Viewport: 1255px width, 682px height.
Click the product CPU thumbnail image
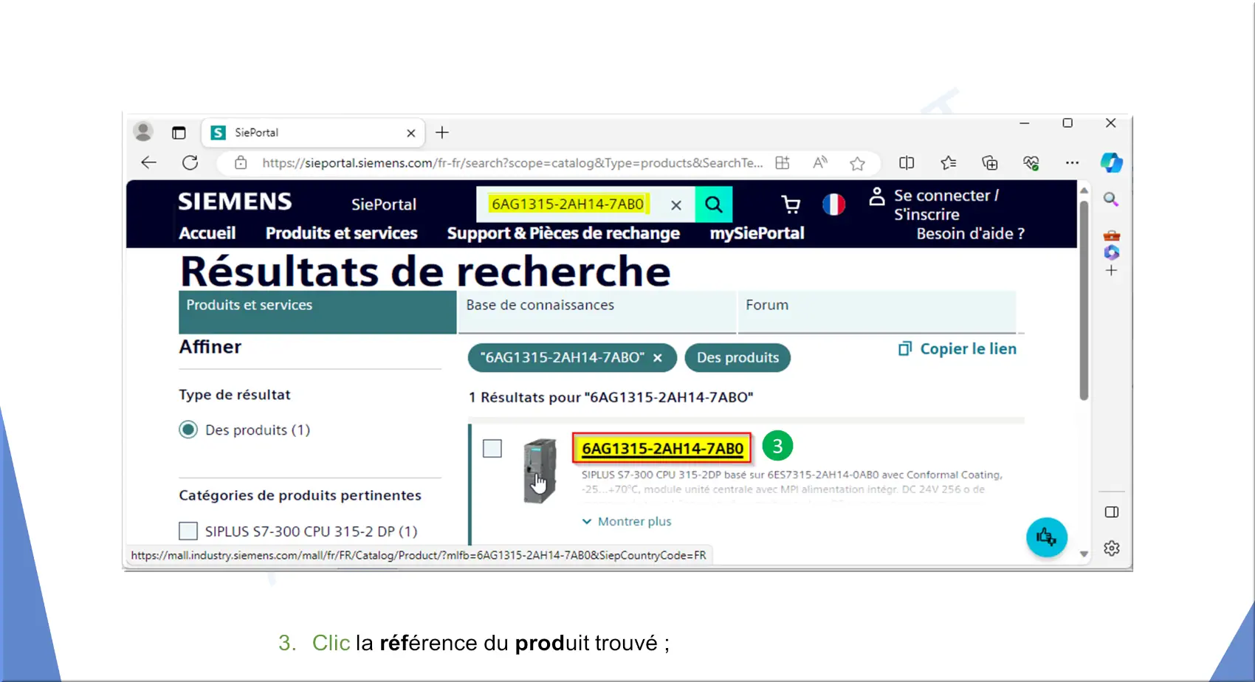coord(540,471)
